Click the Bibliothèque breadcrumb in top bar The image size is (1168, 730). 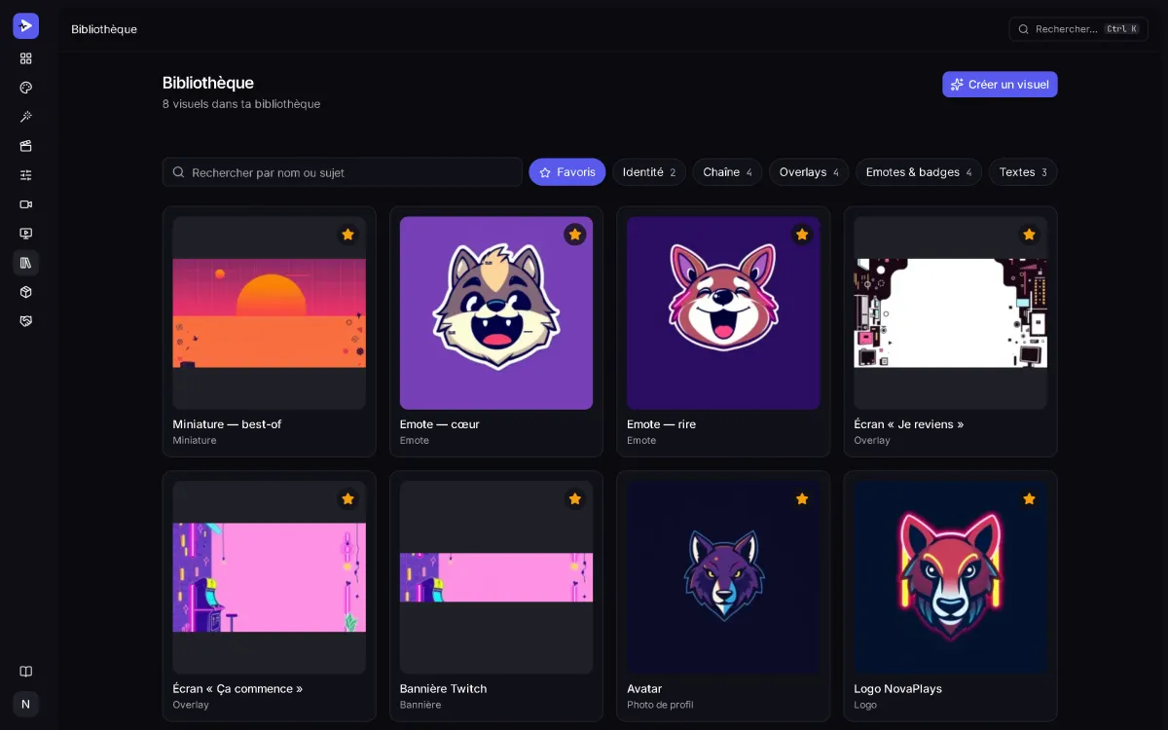point(104,29)
